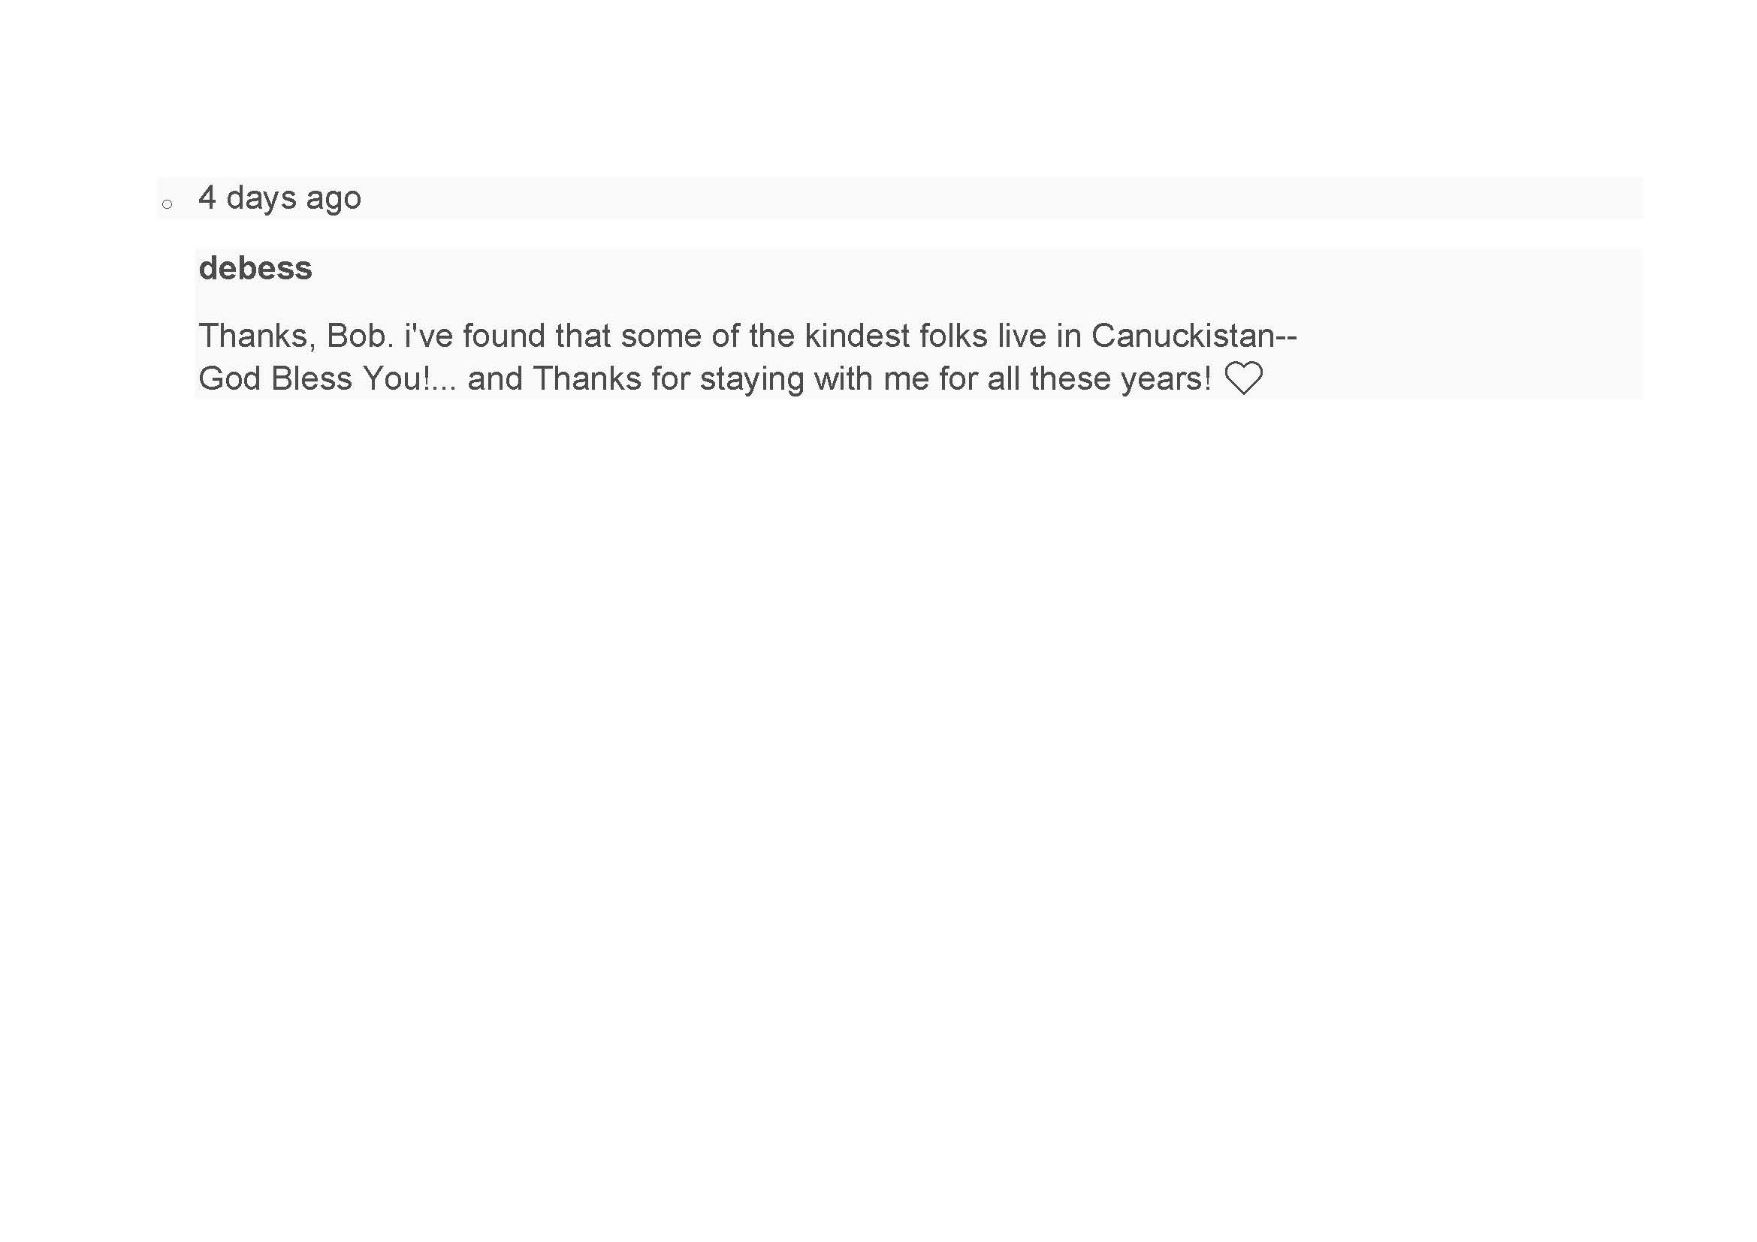Click the heart icon after the comment
This screenshot has height=1242, width=1757.
tap(1243, 378)
